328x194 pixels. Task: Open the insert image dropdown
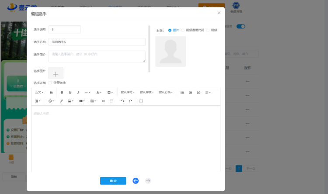click(x=71, y=101)
